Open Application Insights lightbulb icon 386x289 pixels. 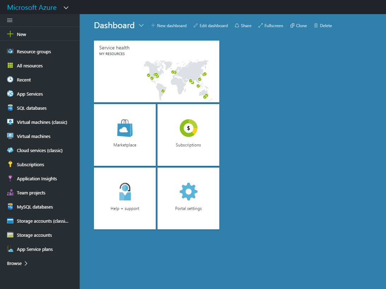[x=10, y=178]
